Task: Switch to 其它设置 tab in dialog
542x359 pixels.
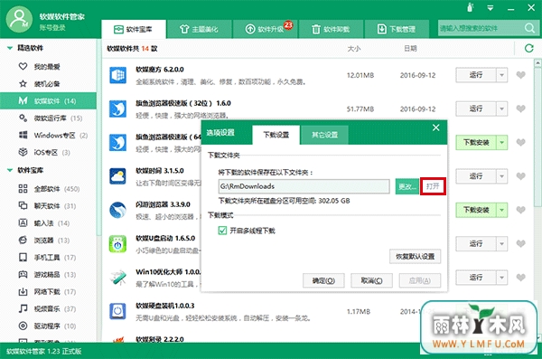Action: click(x=324, y=135)
